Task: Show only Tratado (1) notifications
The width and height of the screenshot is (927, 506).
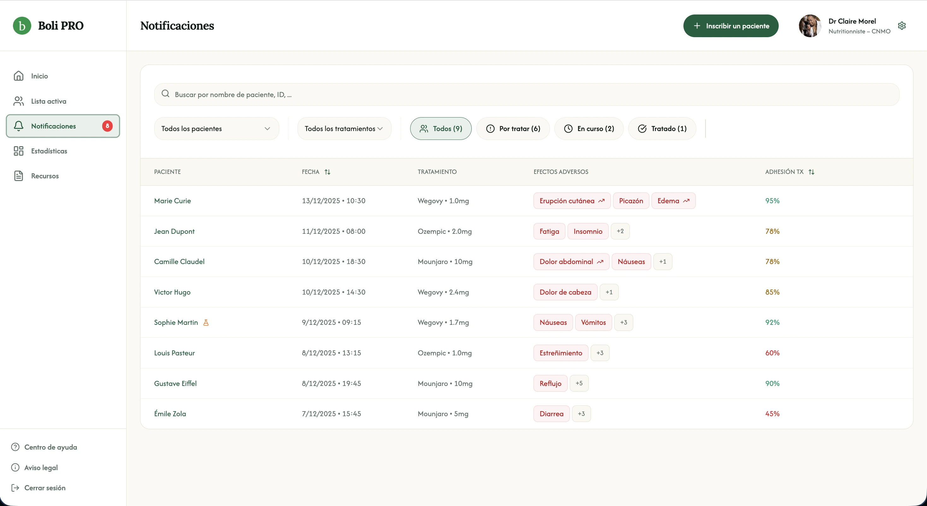Action: (662, 129)
